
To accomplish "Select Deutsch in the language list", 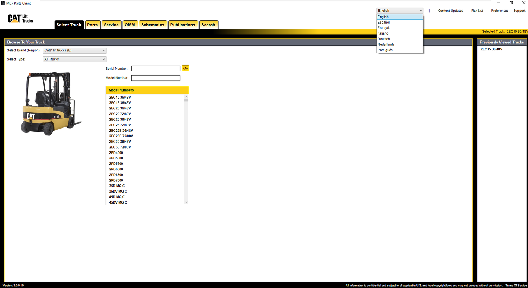I will [x=384, y=39].
